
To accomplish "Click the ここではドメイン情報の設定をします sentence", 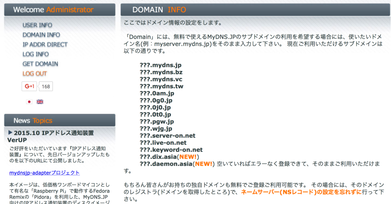I will (173, 22).
